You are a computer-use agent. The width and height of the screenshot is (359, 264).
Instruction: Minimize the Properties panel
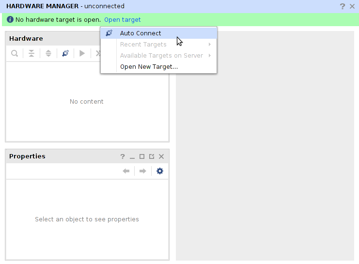pyautogui.click(x=132, y=156)
